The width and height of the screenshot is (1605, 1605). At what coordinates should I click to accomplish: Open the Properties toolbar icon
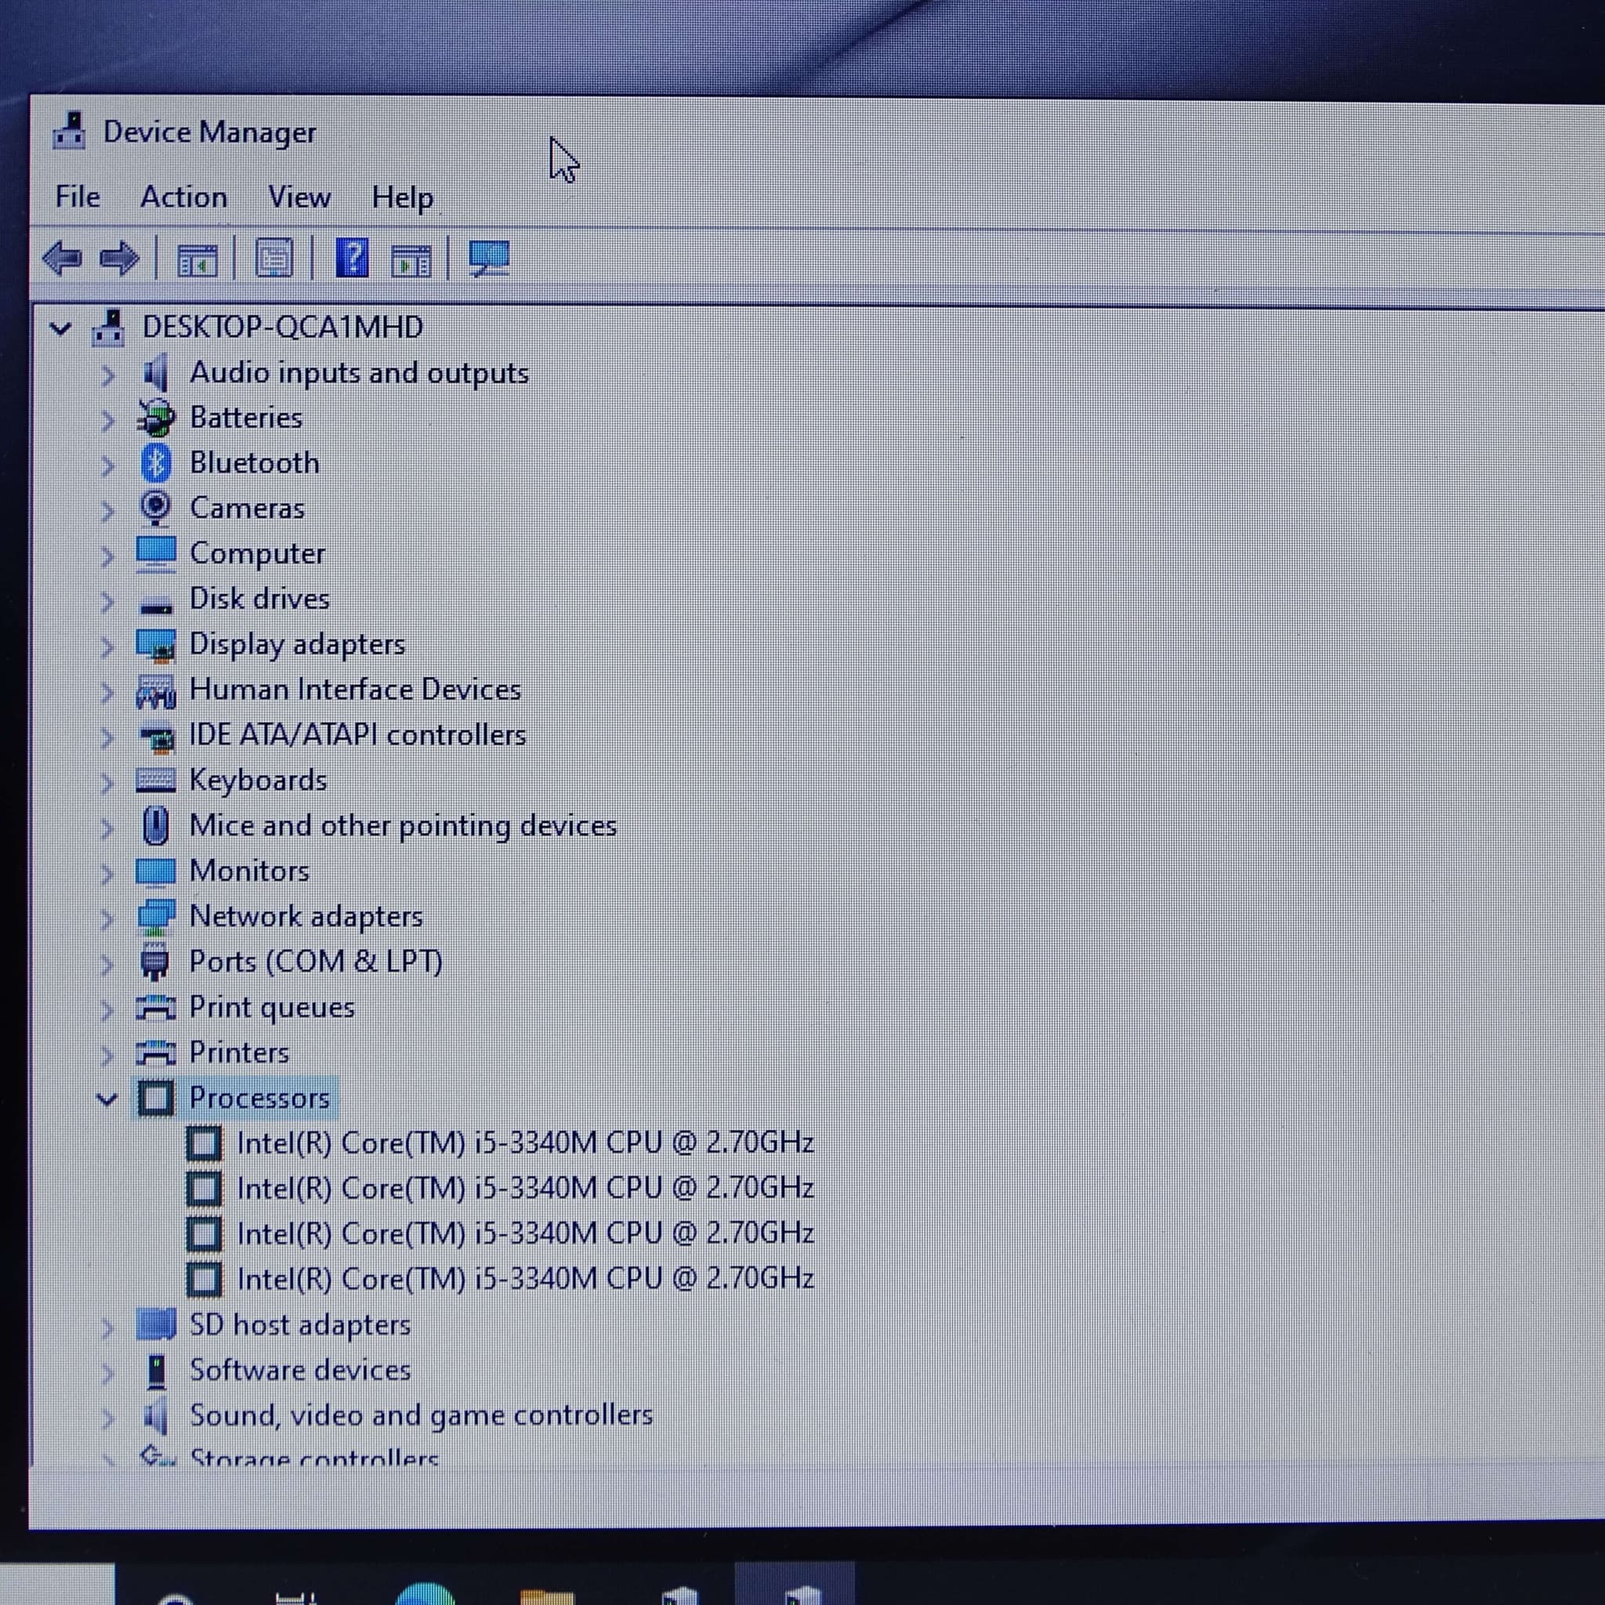274,259
